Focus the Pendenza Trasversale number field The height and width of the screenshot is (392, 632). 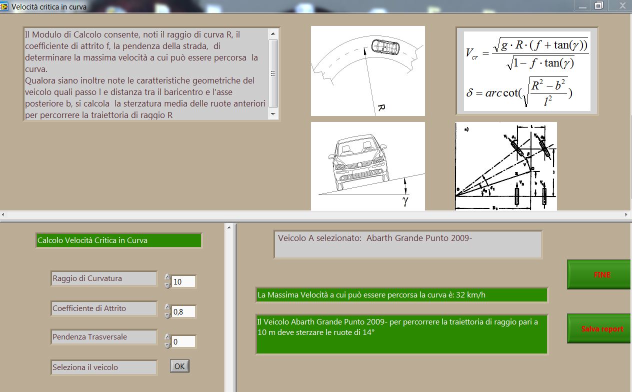point(183,342)
